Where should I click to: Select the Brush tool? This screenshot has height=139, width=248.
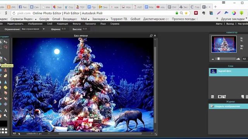point(5,59)
